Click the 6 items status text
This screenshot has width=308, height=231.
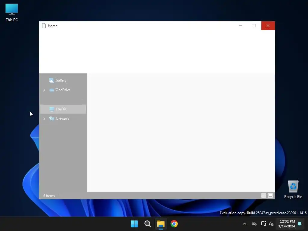click(x=49, y=196)
